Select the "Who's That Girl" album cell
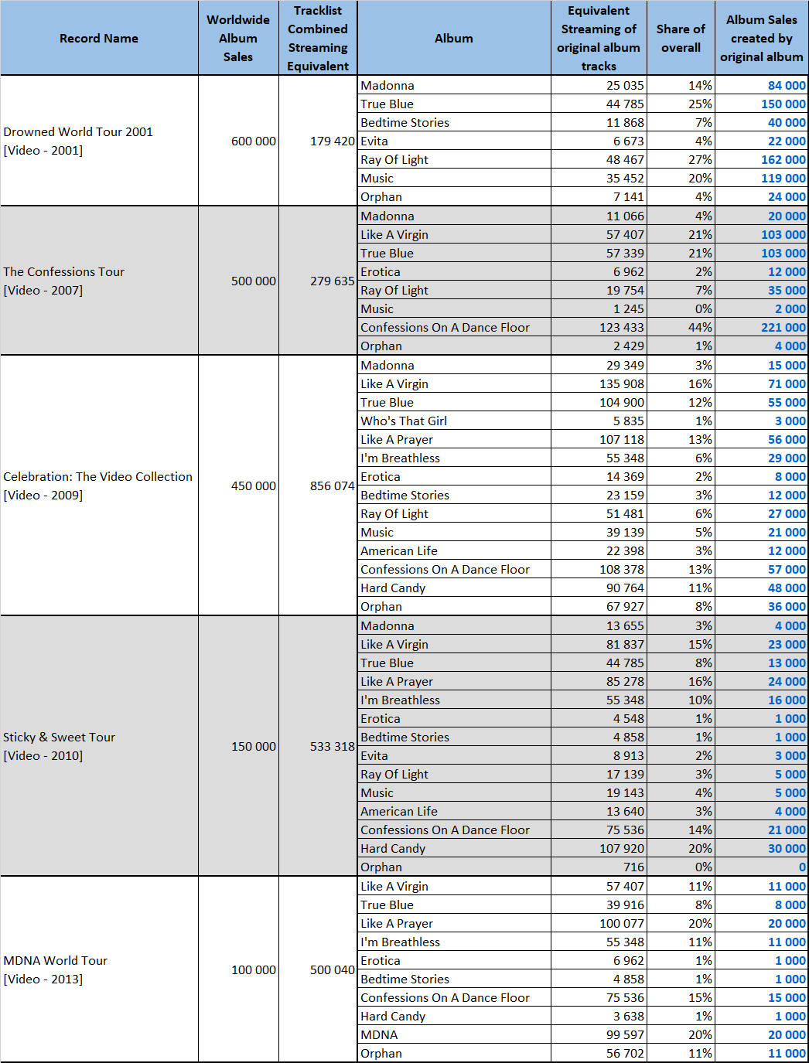Viewport: 809px width, 1063px height. point(454,421)
